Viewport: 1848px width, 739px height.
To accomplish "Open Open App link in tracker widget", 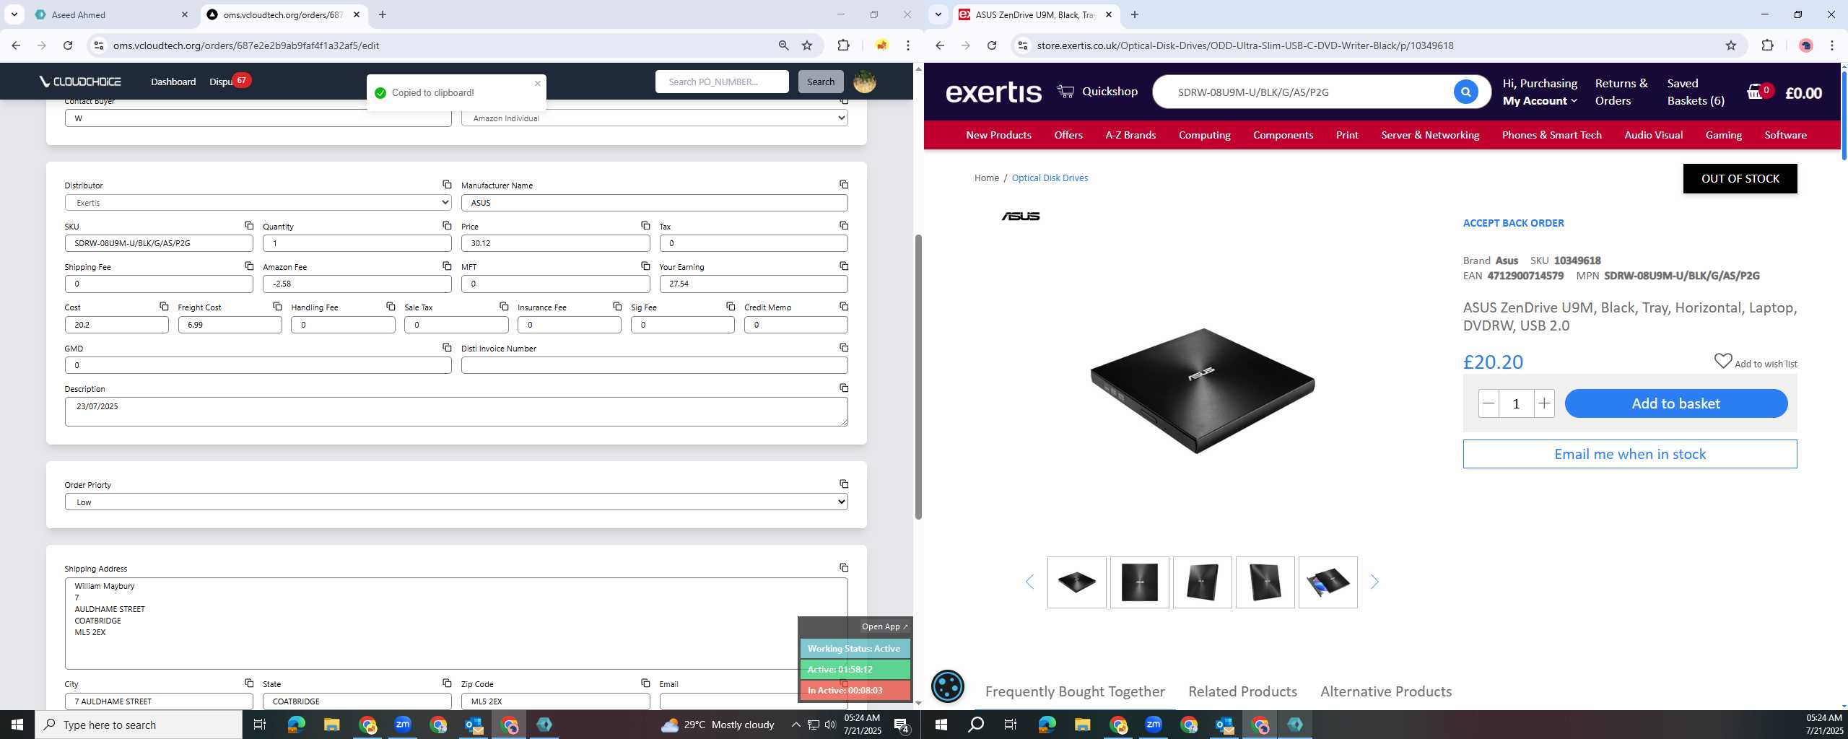I will (x=884, y=626).
